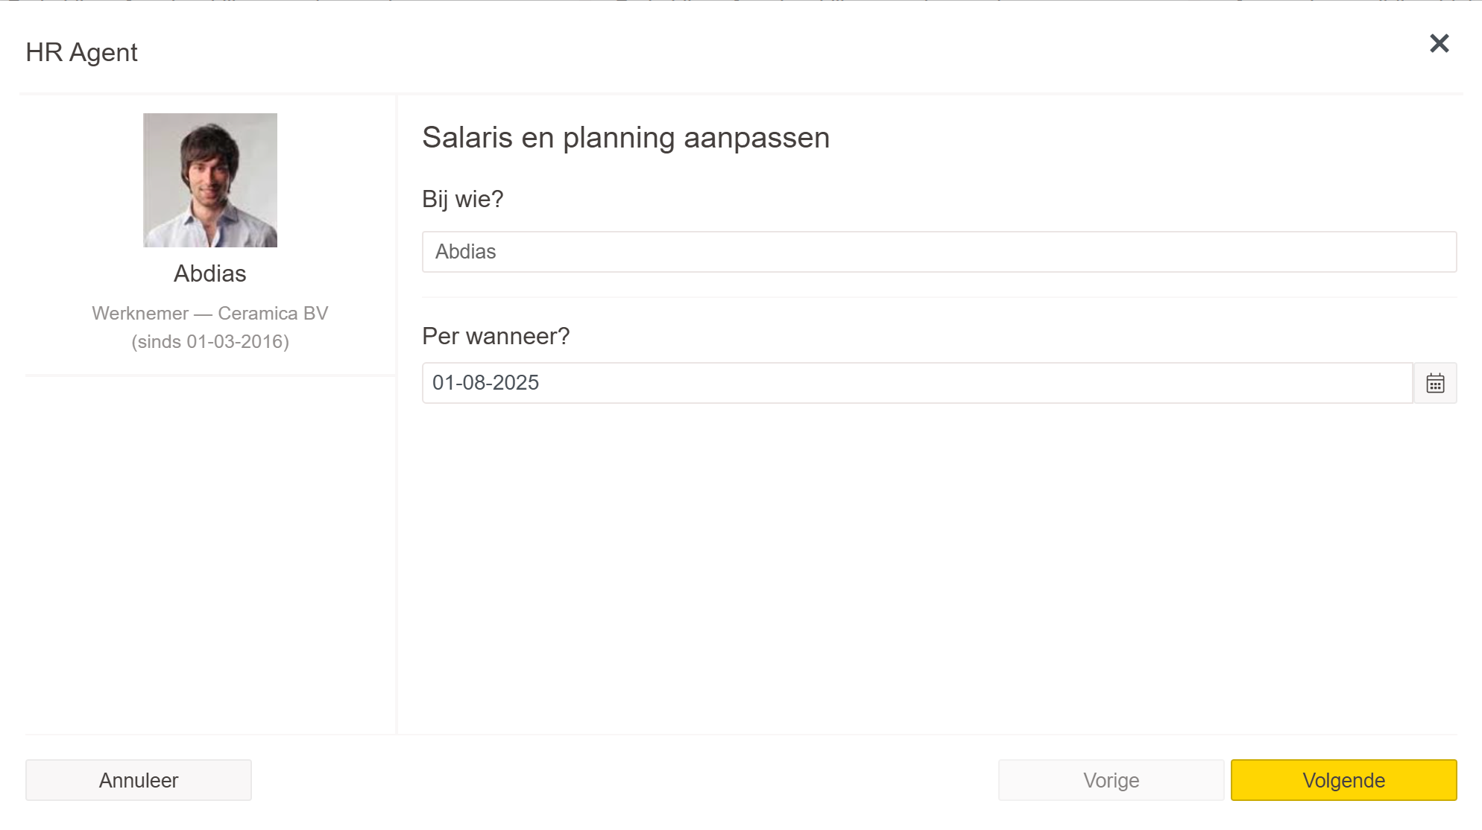
Task: Click the 'Werknemer — Ceramica BV' text
Action: pyautogui.click(x=210, y=313)
